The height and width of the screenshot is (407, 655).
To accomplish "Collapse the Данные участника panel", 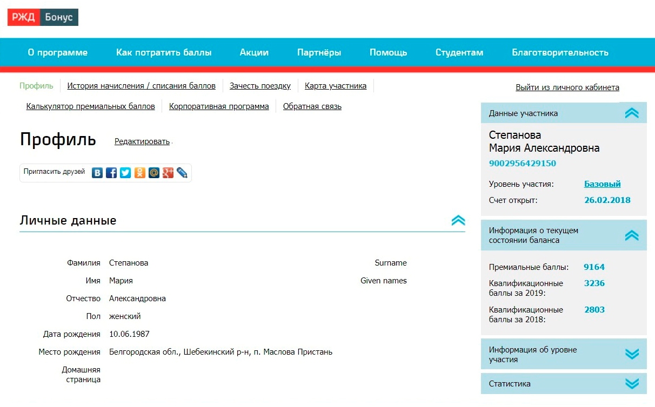I will [x=631, y=113].
